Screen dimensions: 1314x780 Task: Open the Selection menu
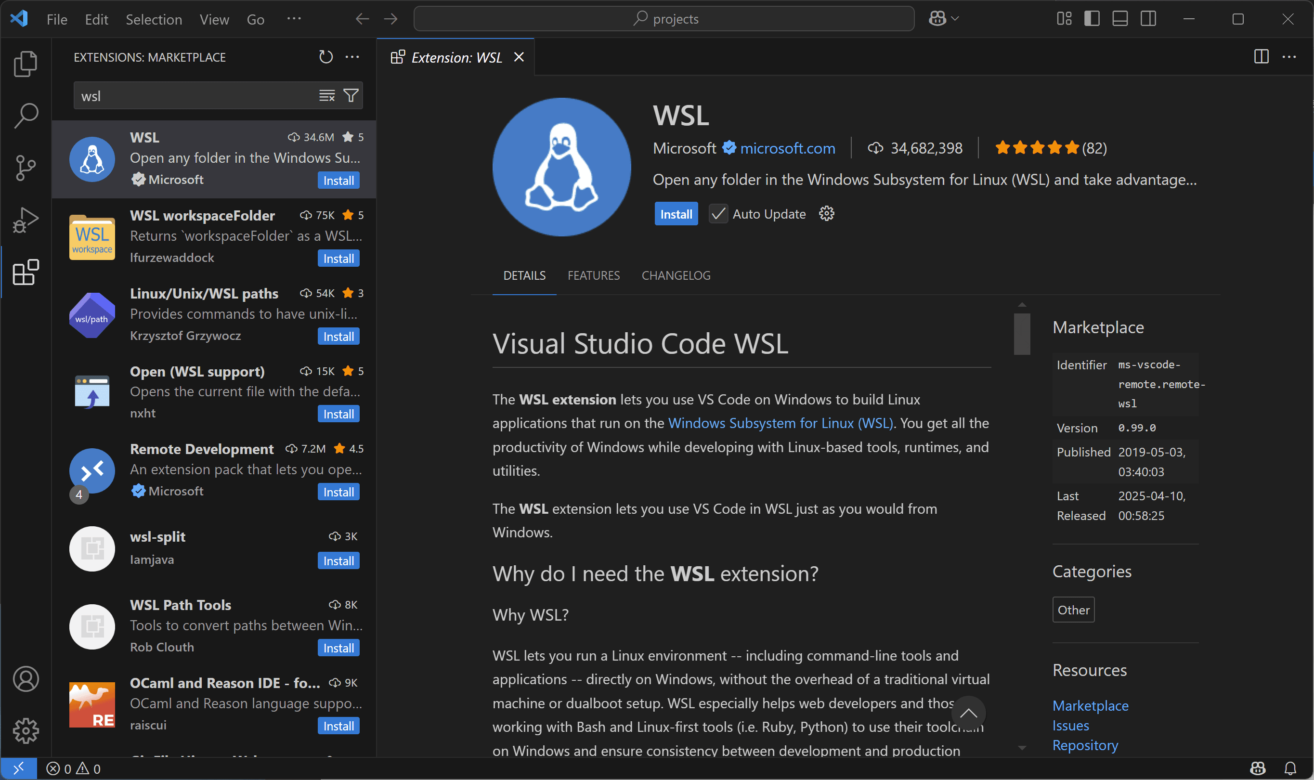point(154,19)
